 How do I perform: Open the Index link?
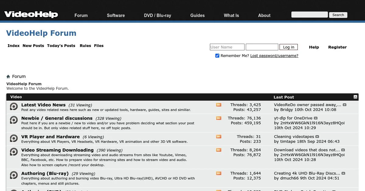14,46
